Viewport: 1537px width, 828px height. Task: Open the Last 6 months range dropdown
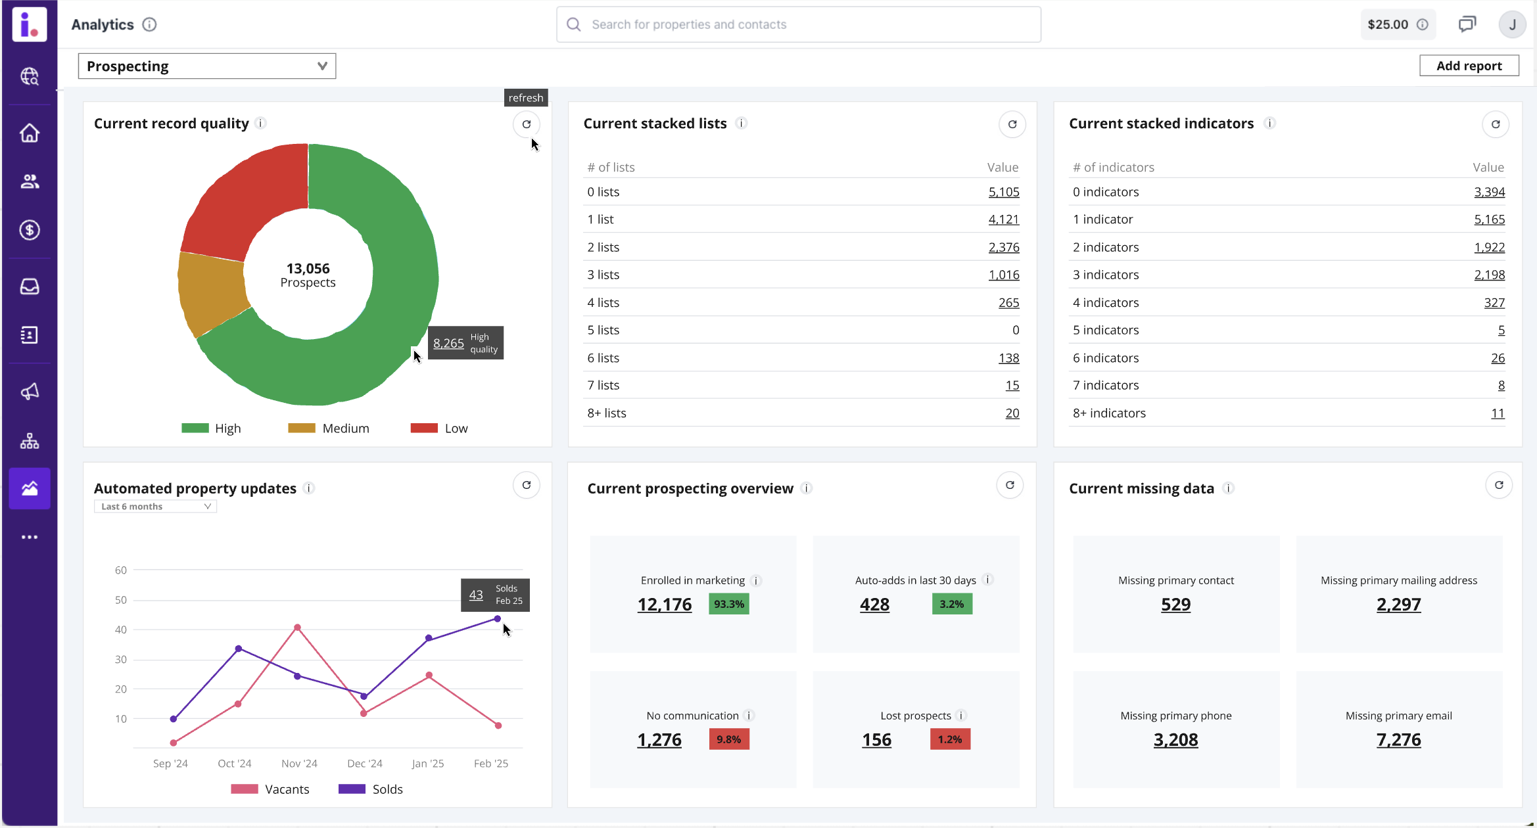coord(155,506)
